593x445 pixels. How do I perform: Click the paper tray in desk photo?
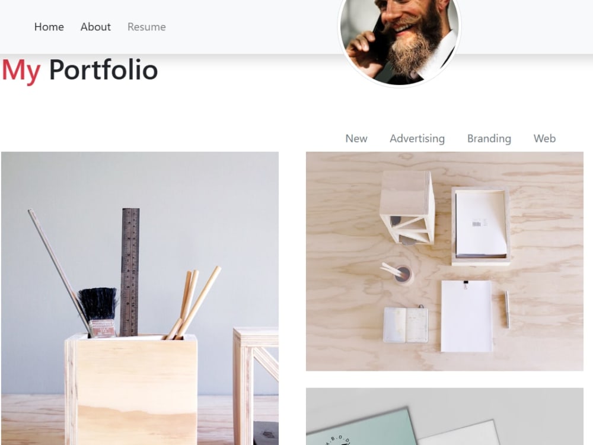[x=480, y=225]
